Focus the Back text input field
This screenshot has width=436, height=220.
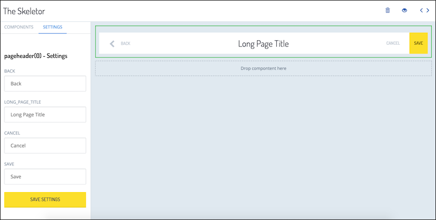click(45, 84)
